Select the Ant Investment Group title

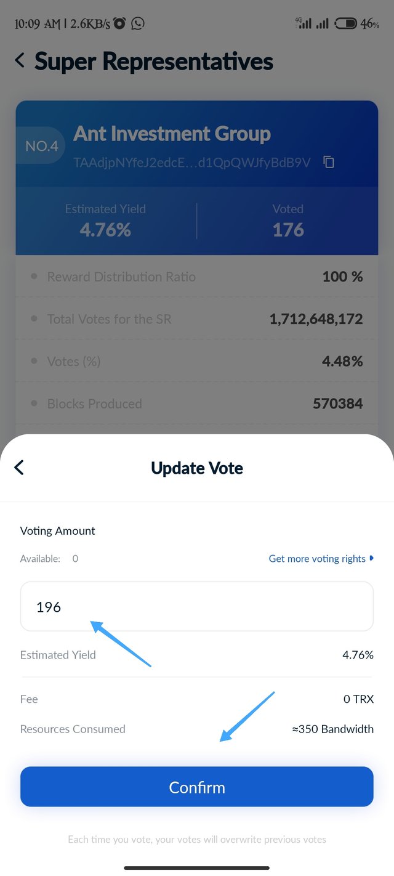[172, 134]
